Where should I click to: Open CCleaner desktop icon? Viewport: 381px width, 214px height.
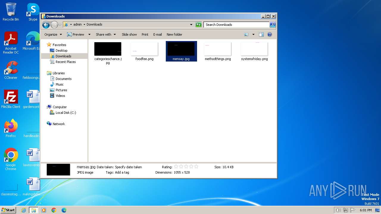11,70
